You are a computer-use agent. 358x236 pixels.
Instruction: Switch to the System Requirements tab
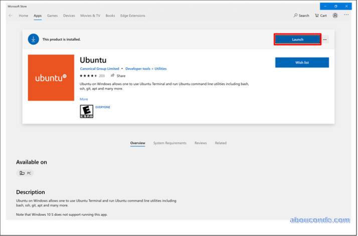point(169,143)
